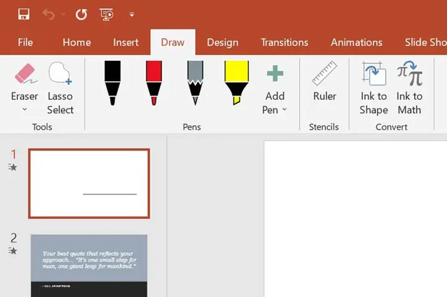Pick the gray pencil
The height and width of the screenshot is (297, 447).
pos(196,83)
